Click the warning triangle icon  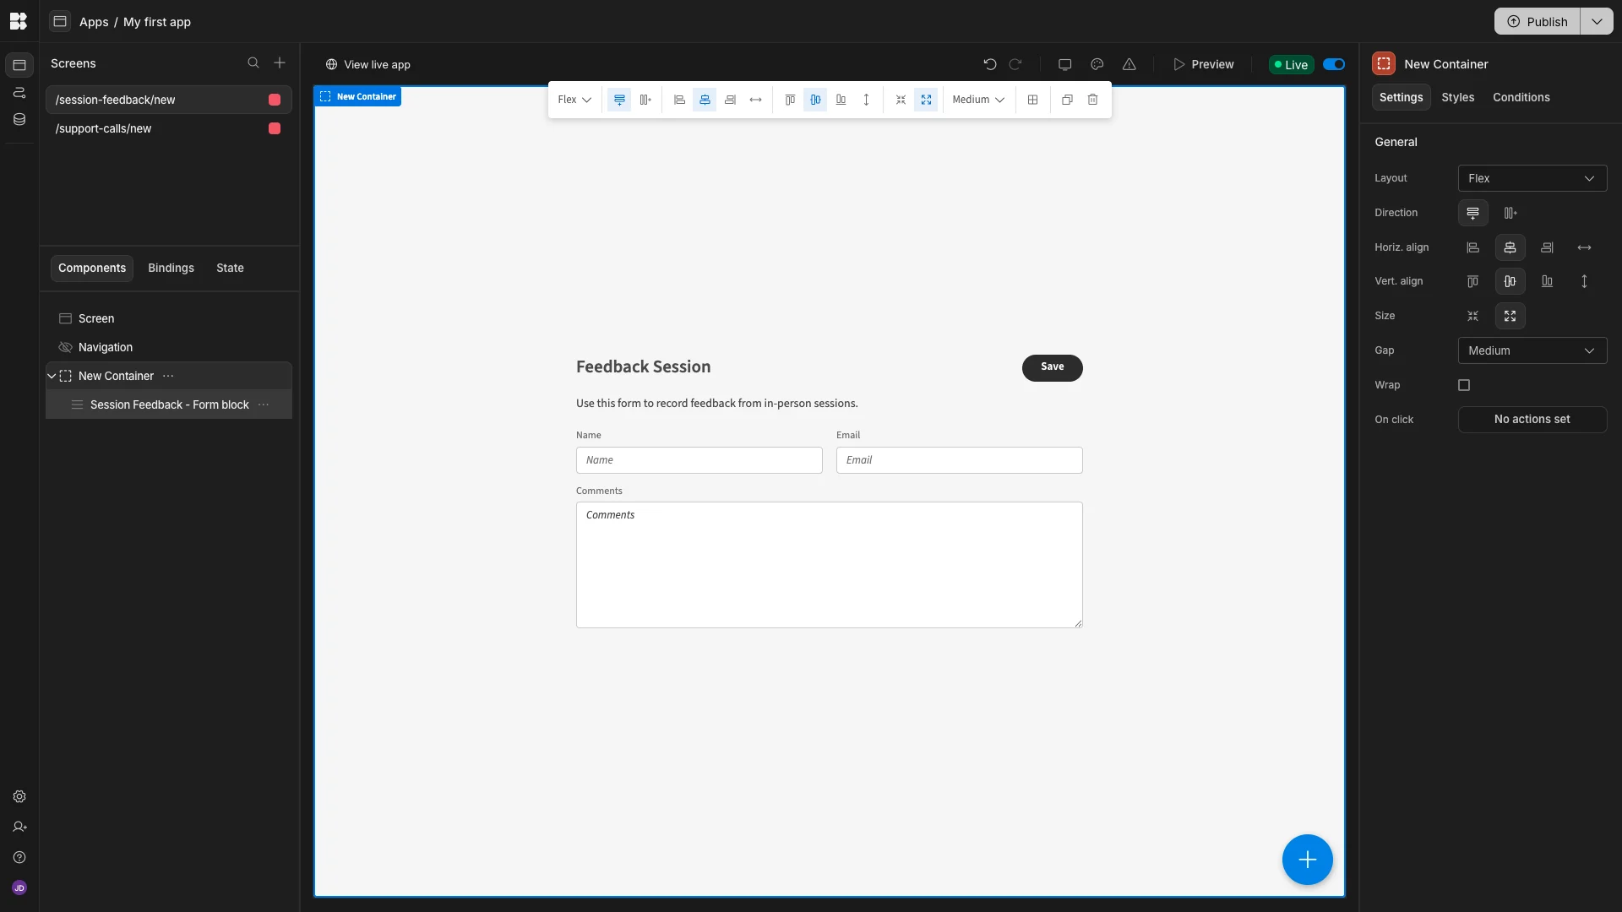1129,64
